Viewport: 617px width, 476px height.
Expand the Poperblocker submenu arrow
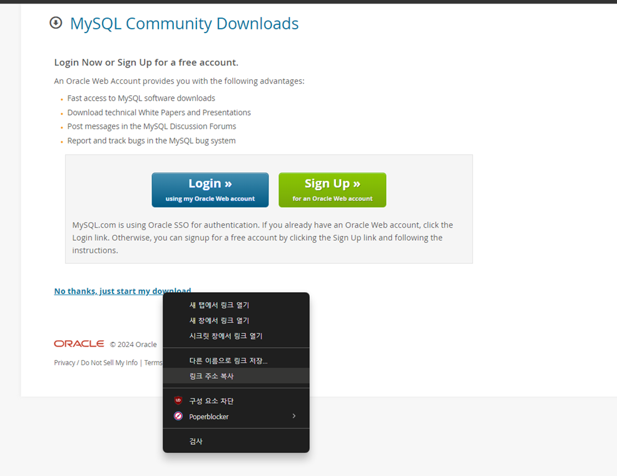(x=294, y=416)
